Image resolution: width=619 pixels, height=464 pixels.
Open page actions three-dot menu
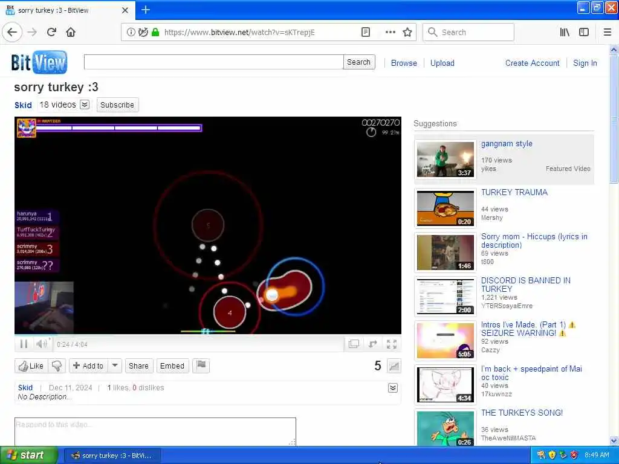[390, 32]
